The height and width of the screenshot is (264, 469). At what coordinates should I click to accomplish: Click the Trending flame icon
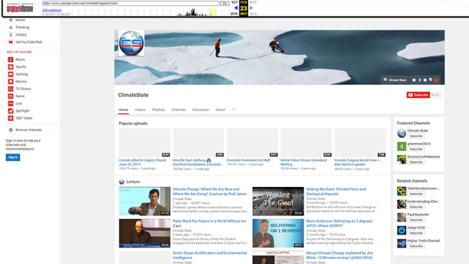pyautogui.click(x=10, y=28)
